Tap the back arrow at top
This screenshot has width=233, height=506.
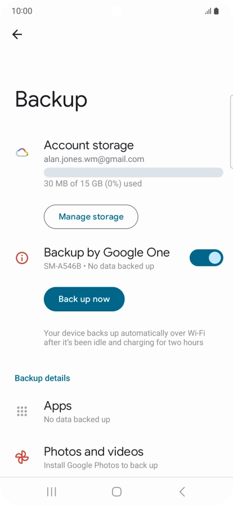coord(17,34)
